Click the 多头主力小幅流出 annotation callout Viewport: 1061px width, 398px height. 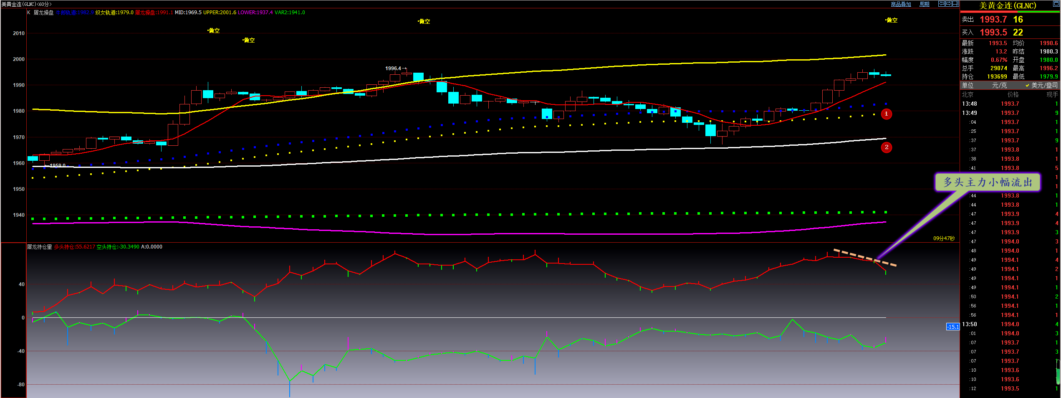coord(987,182)
